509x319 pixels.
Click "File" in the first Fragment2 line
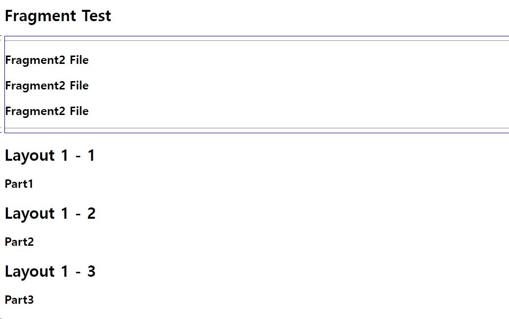(79, 60)
